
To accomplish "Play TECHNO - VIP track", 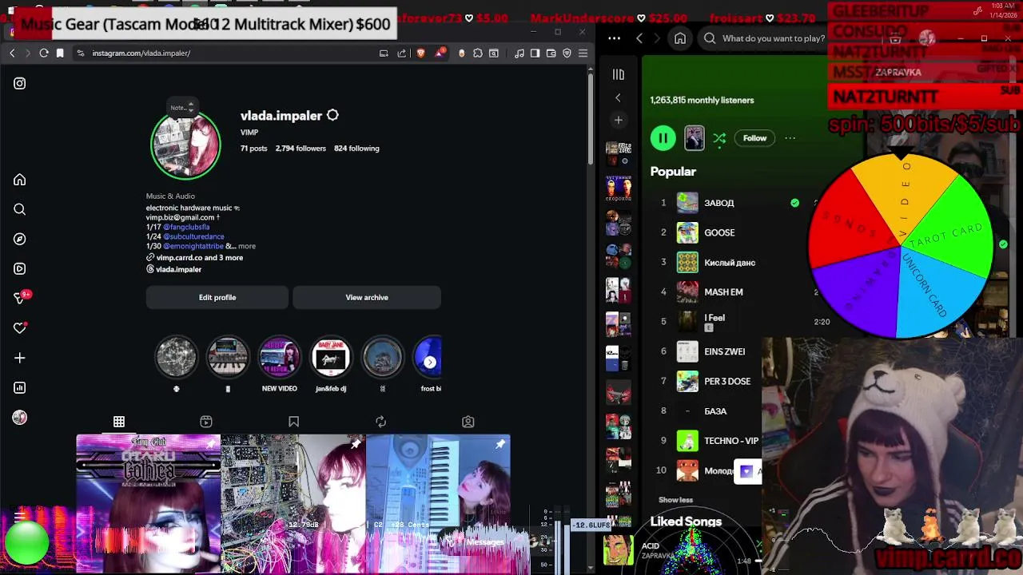I will click(731, 440).
